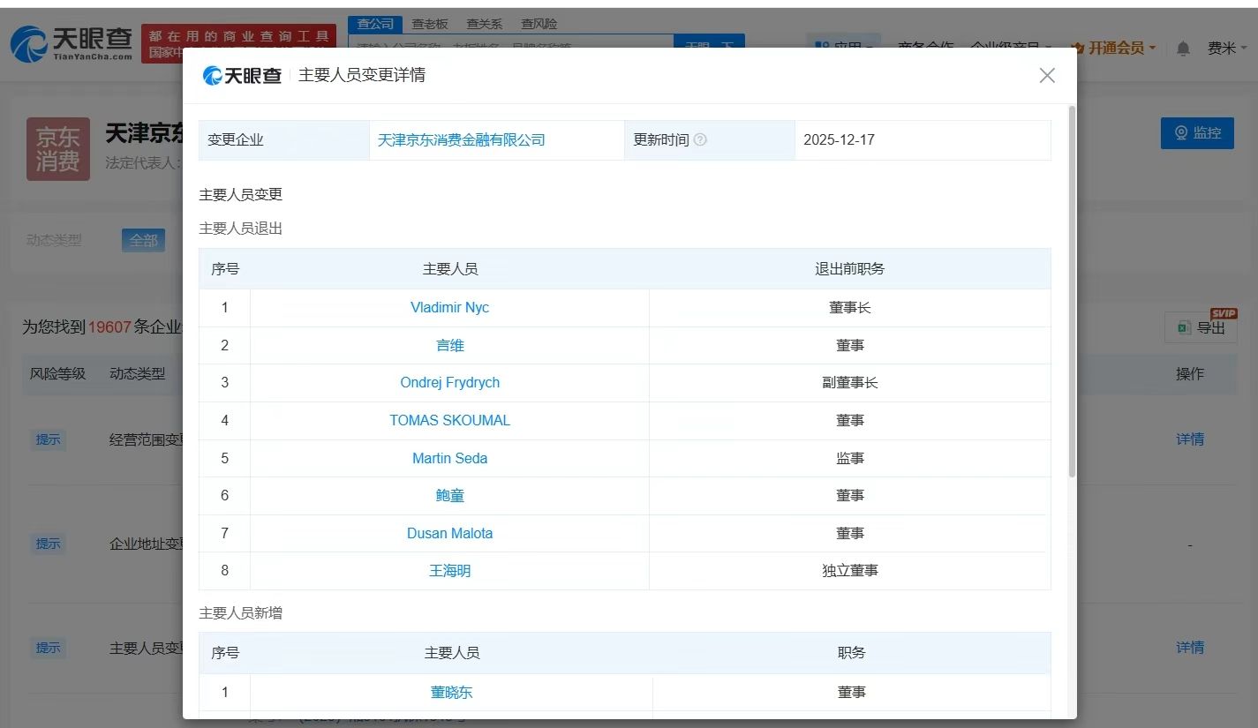Switch to the 查关系 search tab

(484, 24)
